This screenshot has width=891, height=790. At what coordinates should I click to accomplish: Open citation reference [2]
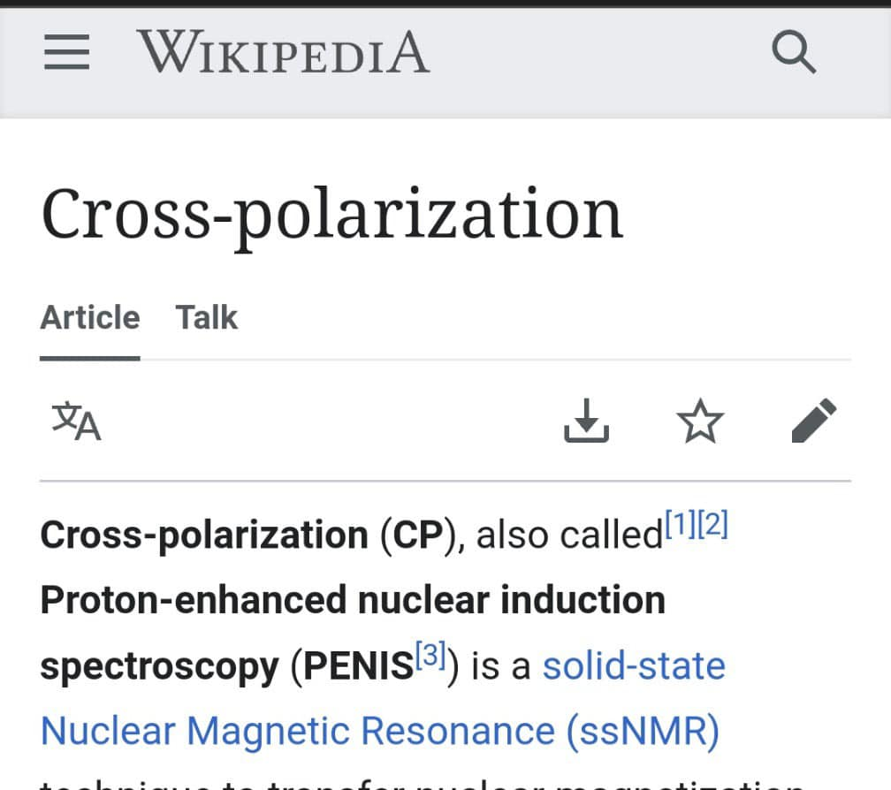tap(712, 524)
